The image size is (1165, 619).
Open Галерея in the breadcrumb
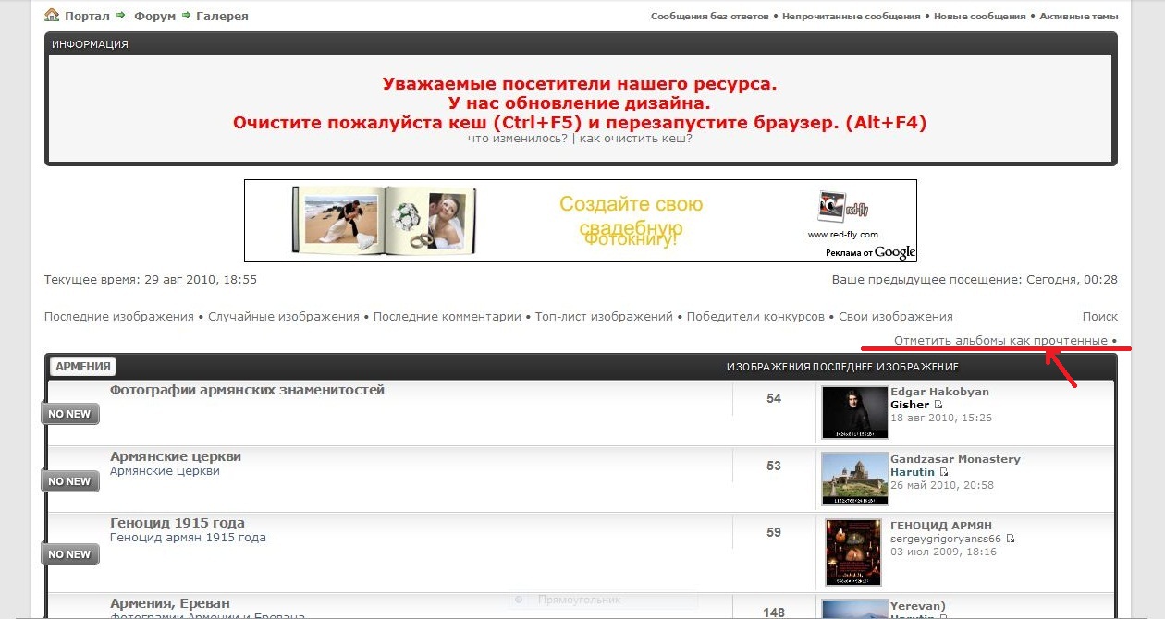222,16
